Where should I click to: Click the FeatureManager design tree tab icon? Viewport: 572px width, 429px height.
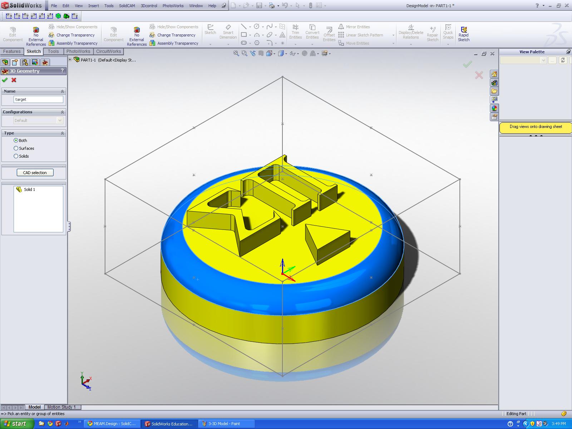click(5, 62)
